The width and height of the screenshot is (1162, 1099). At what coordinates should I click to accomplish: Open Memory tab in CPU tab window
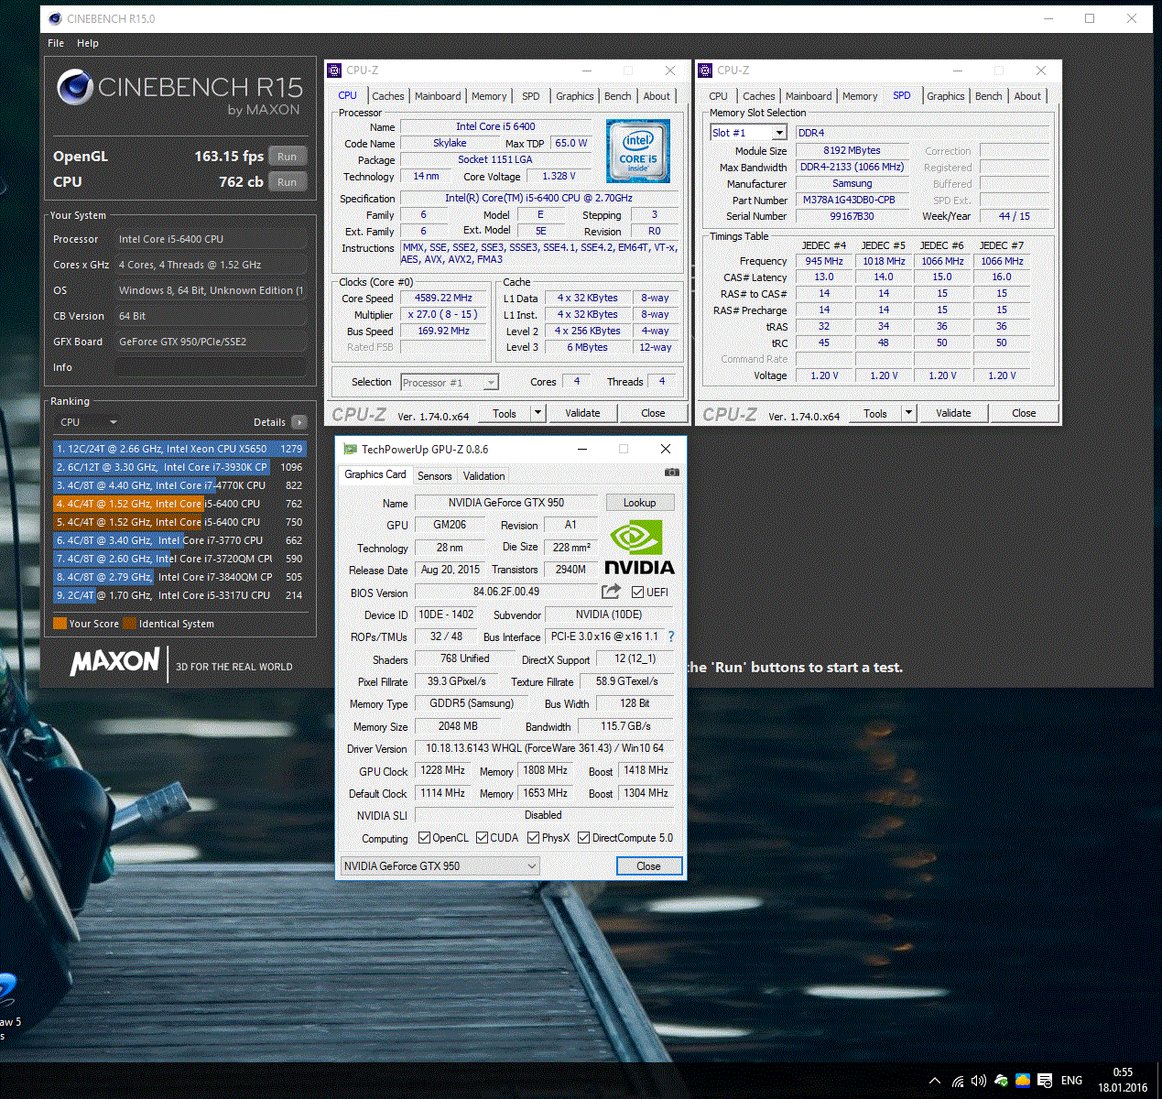(x=489, y=96)
